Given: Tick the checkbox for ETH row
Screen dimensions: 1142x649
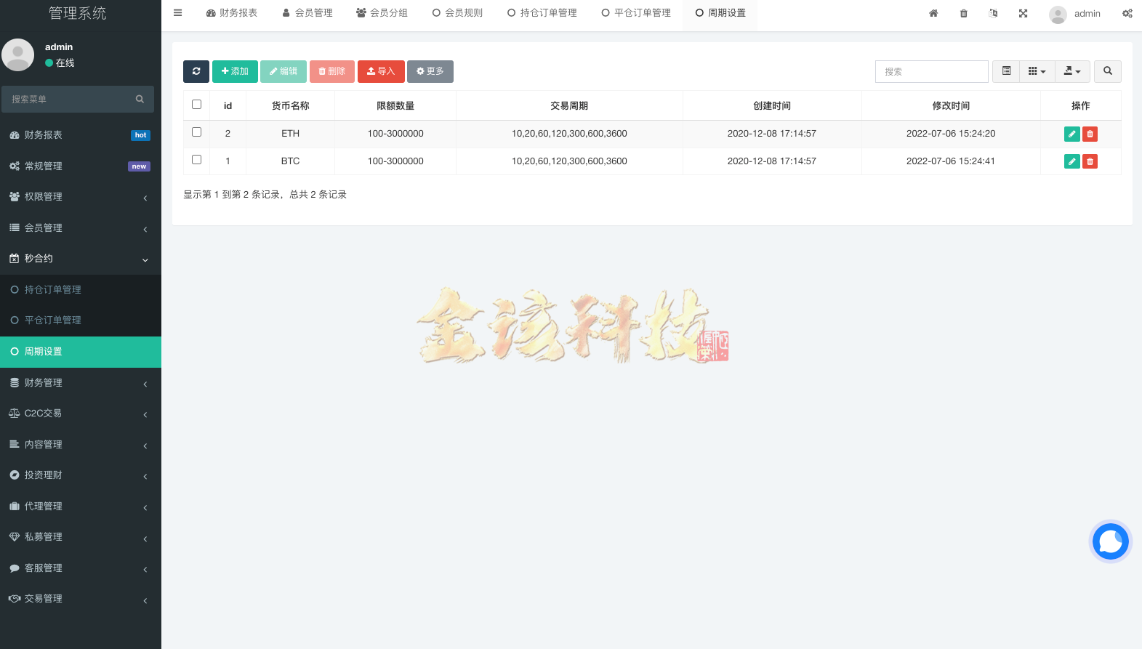Looking at the screenshot, I should pyautogui.click(x=196, y=132).
